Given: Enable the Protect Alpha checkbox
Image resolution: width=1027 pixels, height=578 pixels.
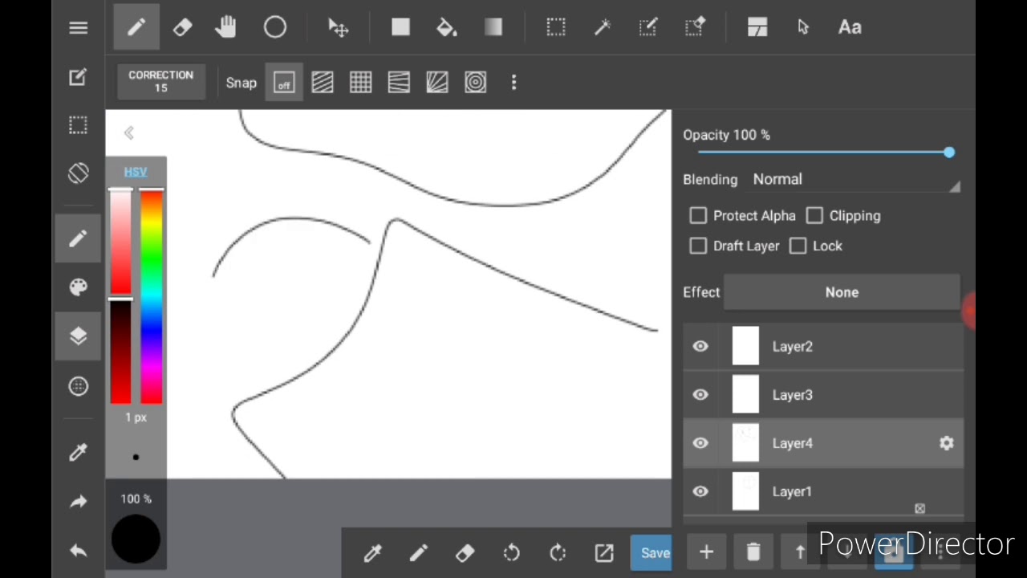Looking at the screenshot, I should click(698, 215).
